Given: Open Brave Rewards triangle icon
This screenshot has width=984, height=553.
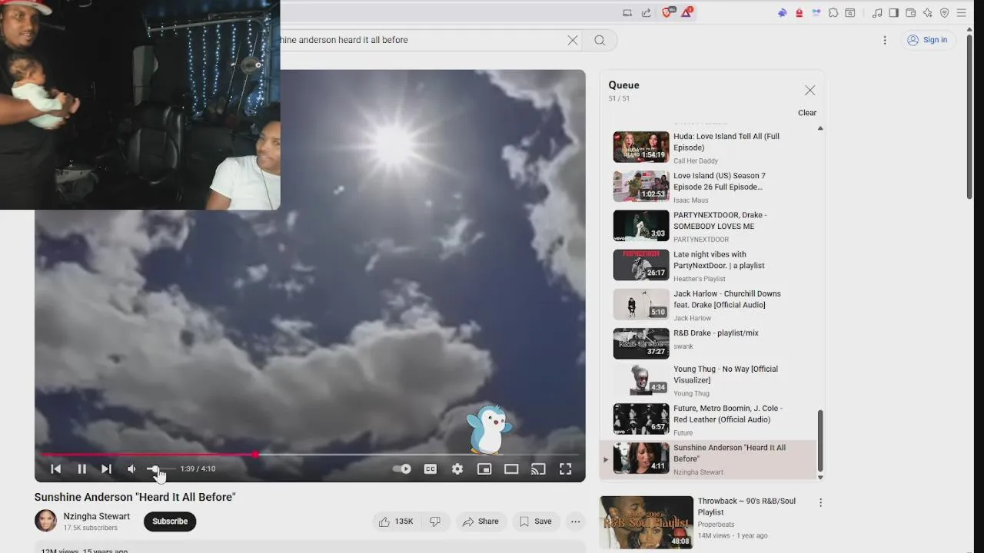Looking at the screenshot, I should [x=686, y=12].
